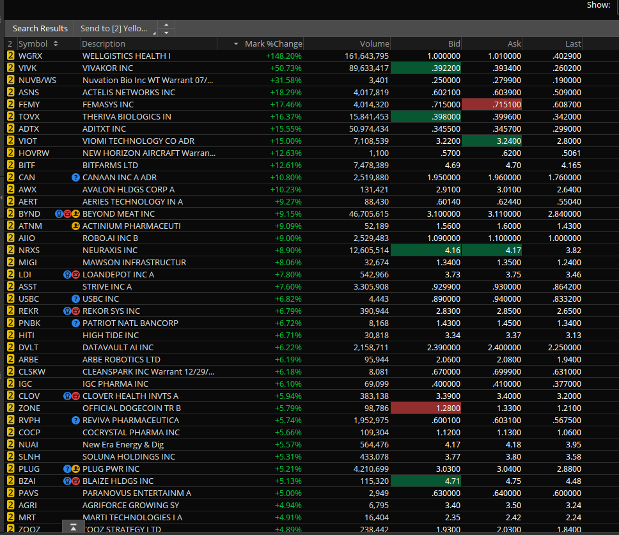The height and width of the screenshot is (535, 619).
Task: Click the red phone icon on LDI row
Action: [76, 275]
